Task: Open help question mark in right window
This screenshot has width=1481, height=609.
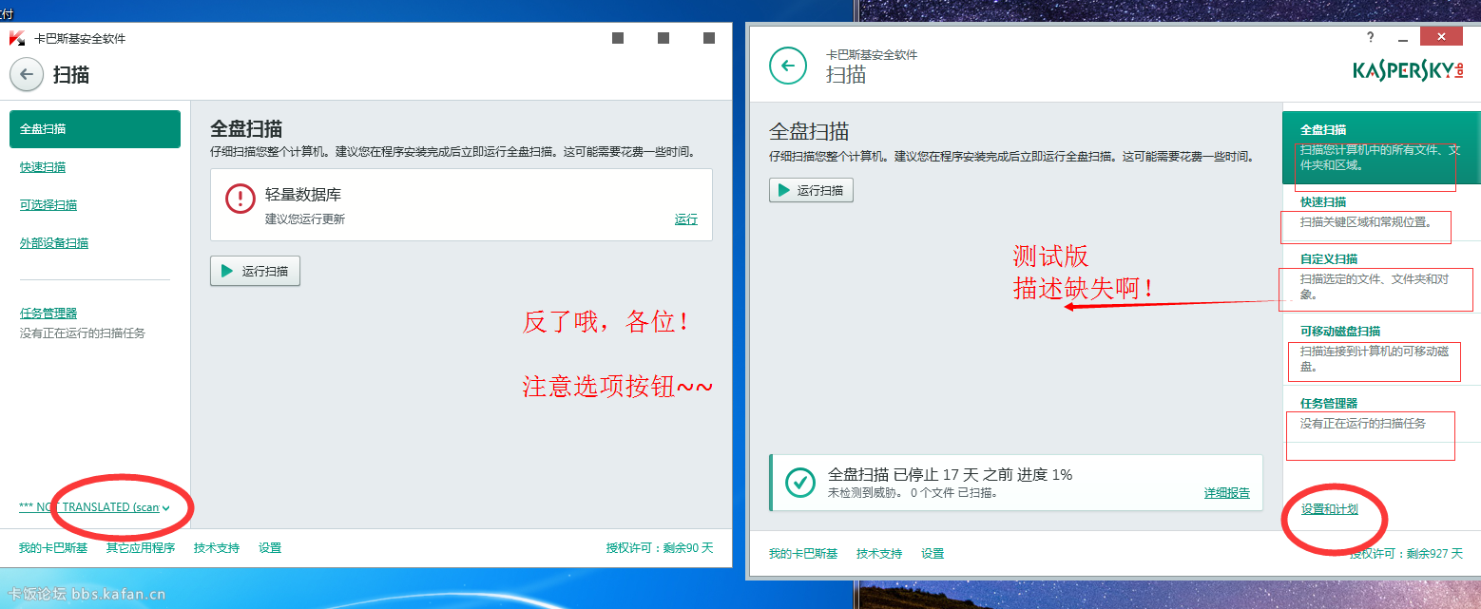Action: coord(1370,38)
